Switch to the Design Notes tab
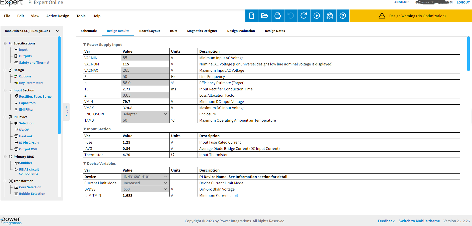Screen dimensions: 472x226 275,31
